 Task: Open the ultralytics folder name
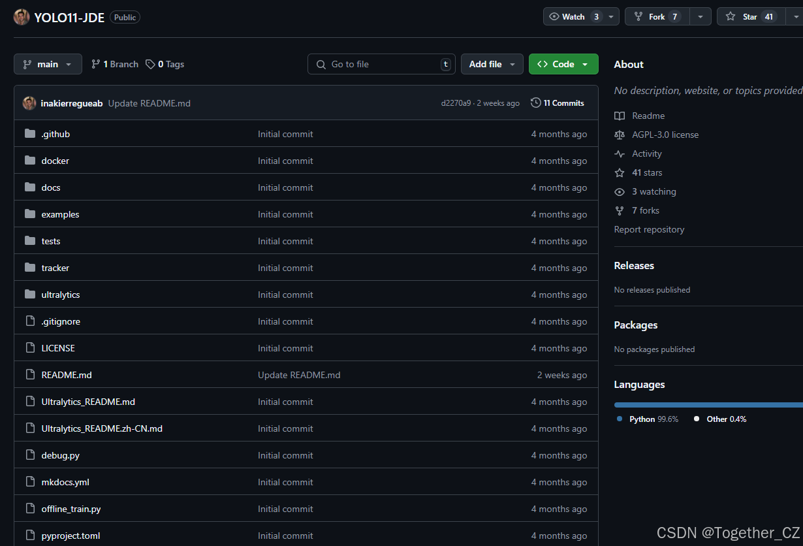pyautogui.click(x=61, y=295)
